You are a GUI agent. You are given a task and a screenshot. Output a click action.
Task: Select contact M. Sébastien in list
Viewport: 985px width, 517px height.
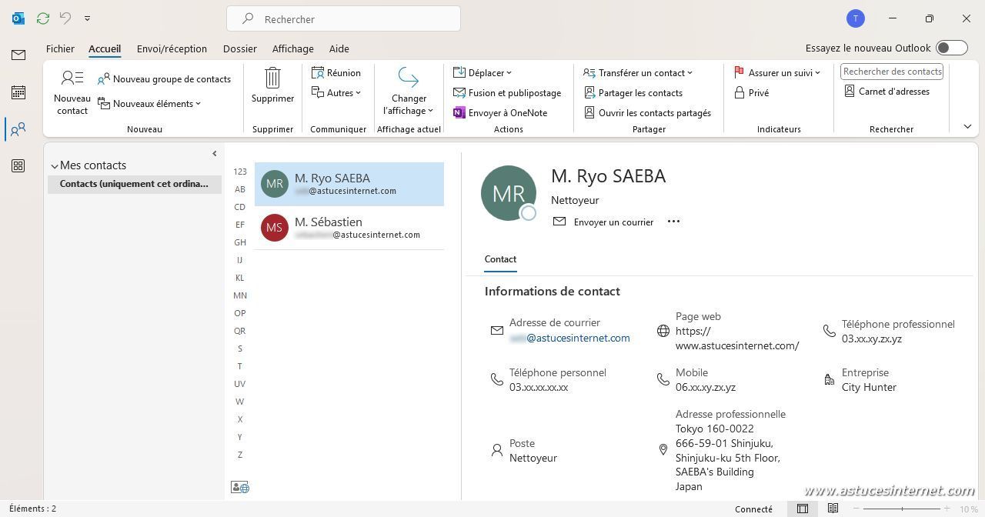coord(349,228)
